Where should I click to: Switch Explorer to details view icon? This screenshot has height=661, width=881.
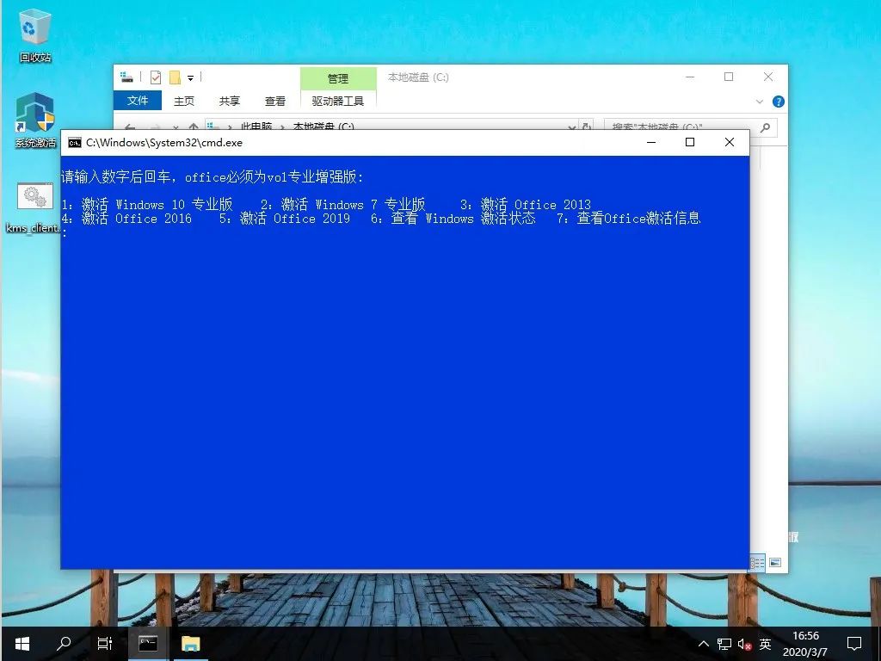(x=757, y=563)
